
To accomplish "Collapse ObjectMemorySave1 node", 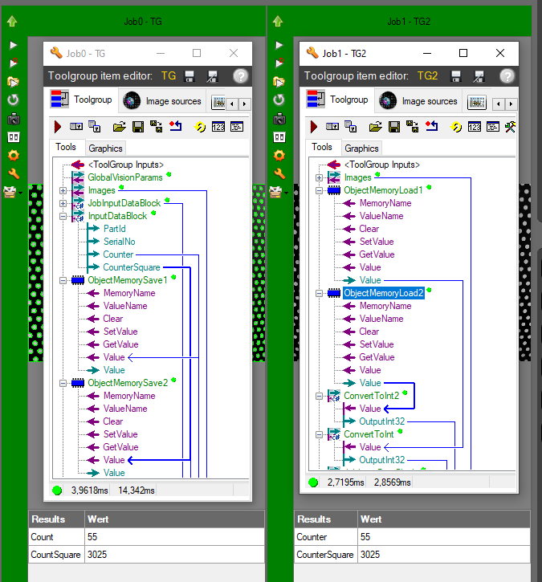I will coord(63,280).
